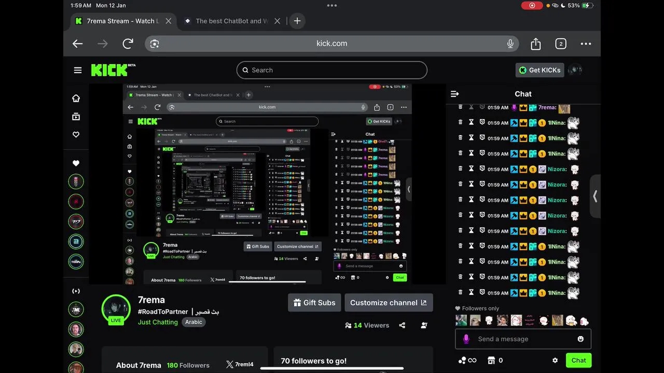664x373 pixels.
Task: Go to Home in Kick sidebar
Action: [x=76, y=98]
